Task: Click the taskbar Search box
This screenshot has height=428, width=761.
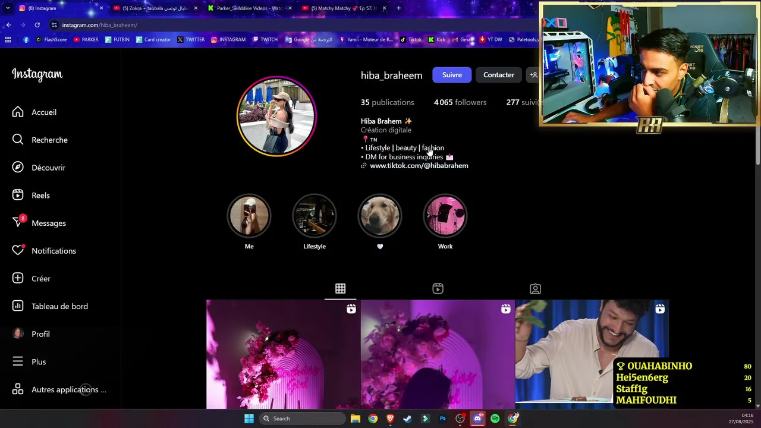Action: (x=303, y=418)
